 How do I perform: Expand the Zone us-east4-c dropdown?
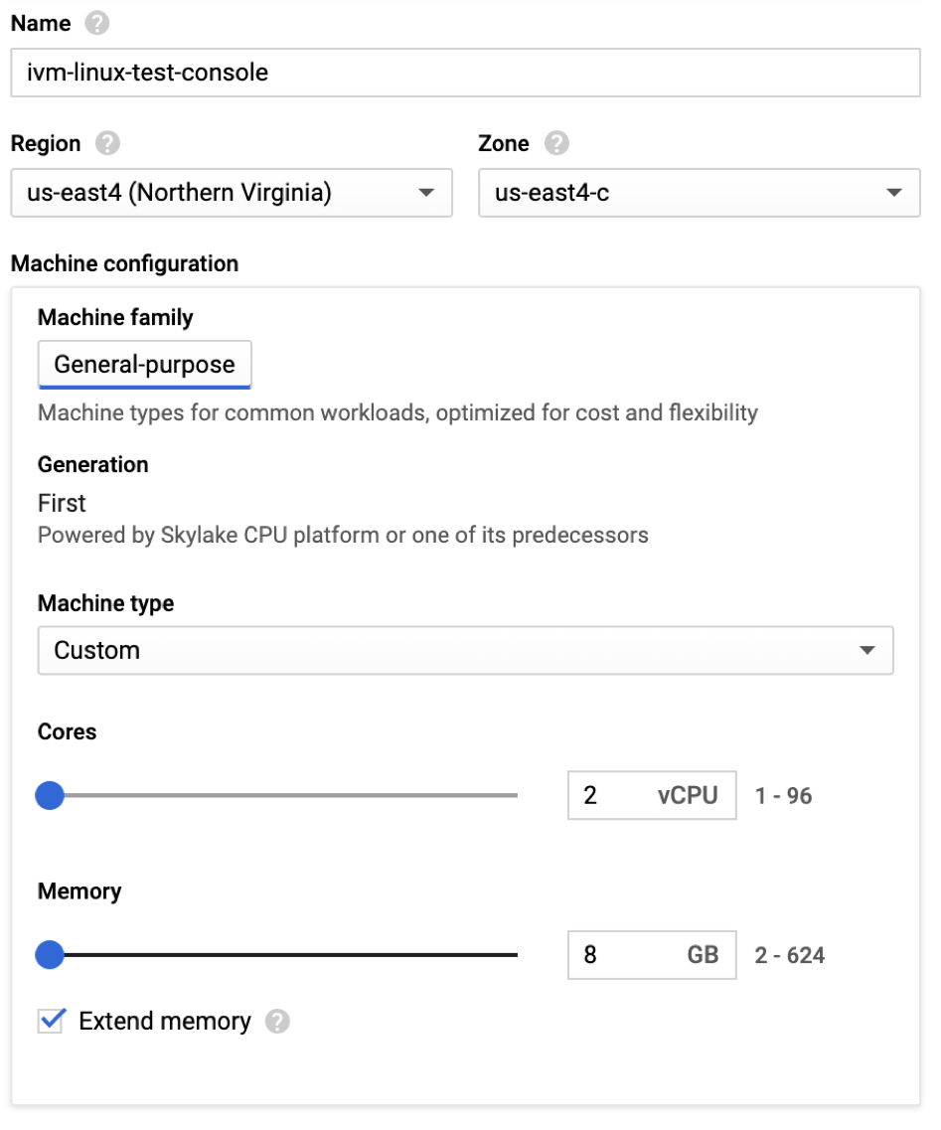[699, 193]
